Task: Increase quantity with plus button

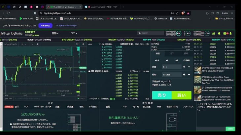Action: click(x=184, y=67)
